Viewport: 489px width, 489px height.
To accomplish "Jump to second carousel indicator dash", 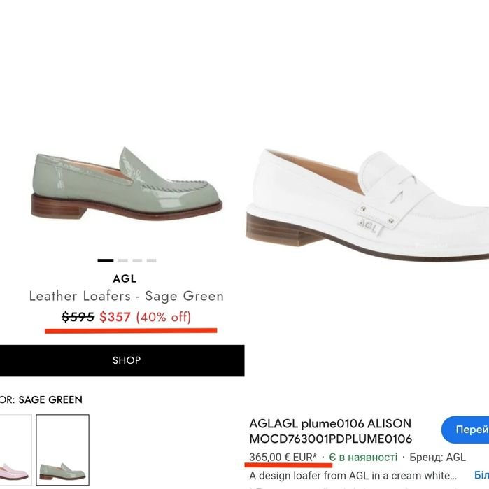I will [122, 260].
